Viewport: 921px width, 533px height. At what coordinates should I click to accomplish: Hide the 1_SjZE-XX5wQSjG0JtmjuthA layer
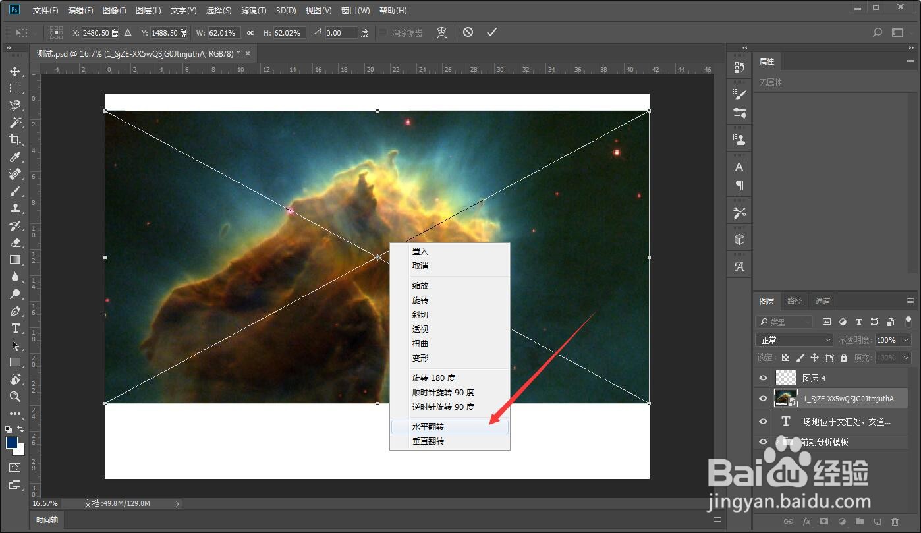763,399
